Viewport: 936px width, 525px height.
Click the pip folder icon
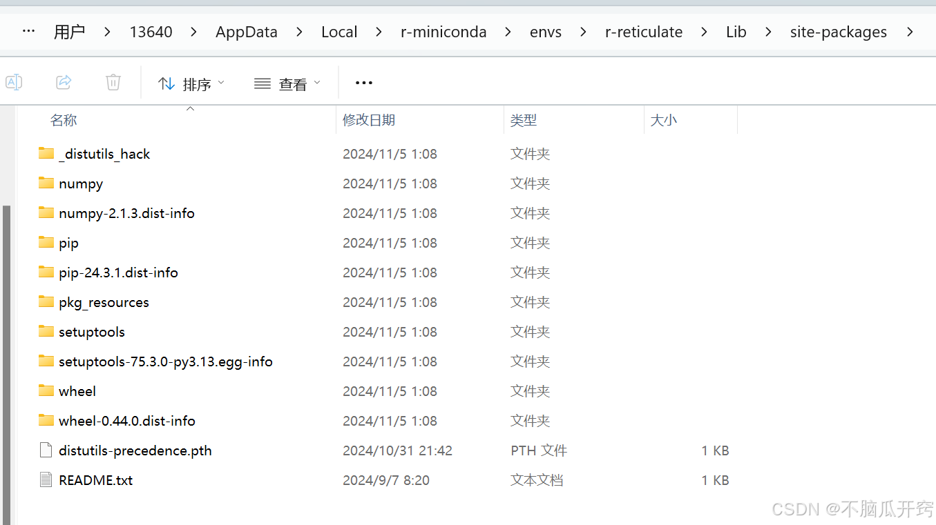click(46, 242)
